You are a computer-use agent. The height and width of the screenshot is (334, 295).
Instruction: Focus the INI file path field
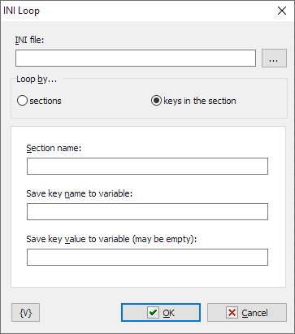(136, 58)
